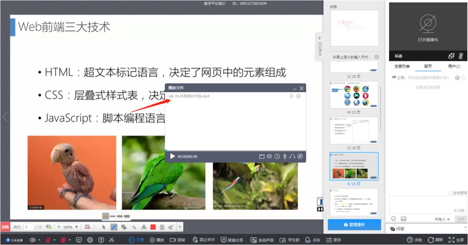The image size is (468, 245).
Task: Collapse the courseware file section header
Action: [377, 57]
